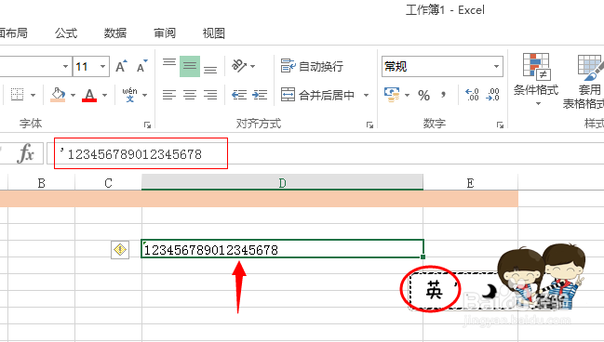Click fx insert function button

click(26, 153)
